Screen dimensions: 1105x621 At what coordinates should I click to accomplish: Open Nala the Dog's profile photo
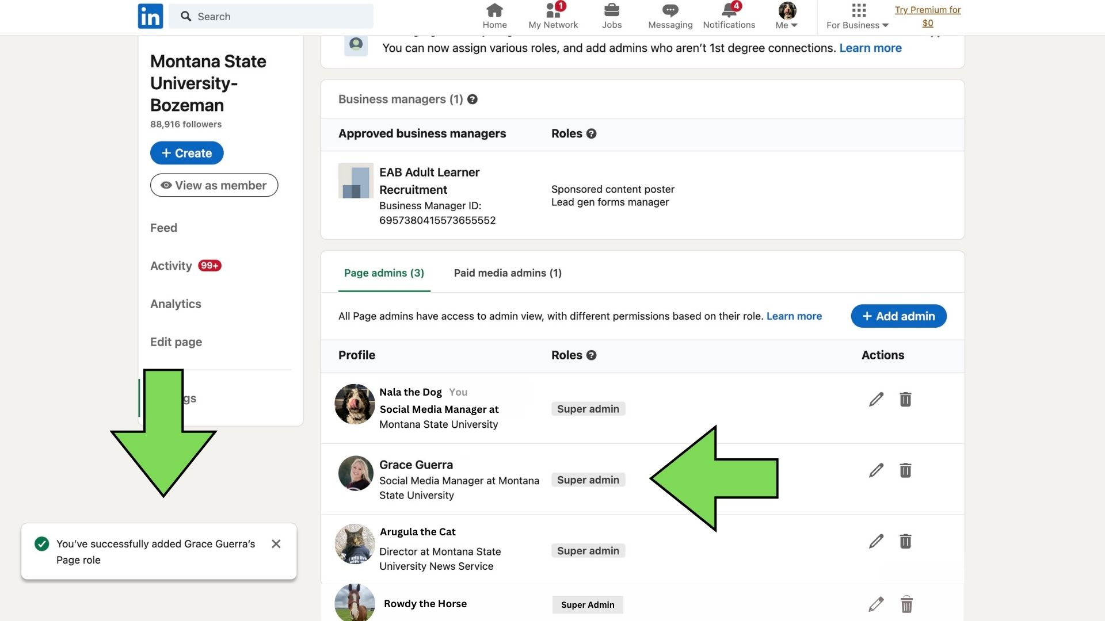click(355, 404)
